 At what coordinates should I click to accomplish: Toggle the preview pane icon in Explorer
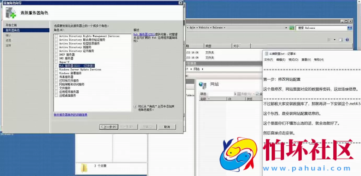tap(341, 40)
